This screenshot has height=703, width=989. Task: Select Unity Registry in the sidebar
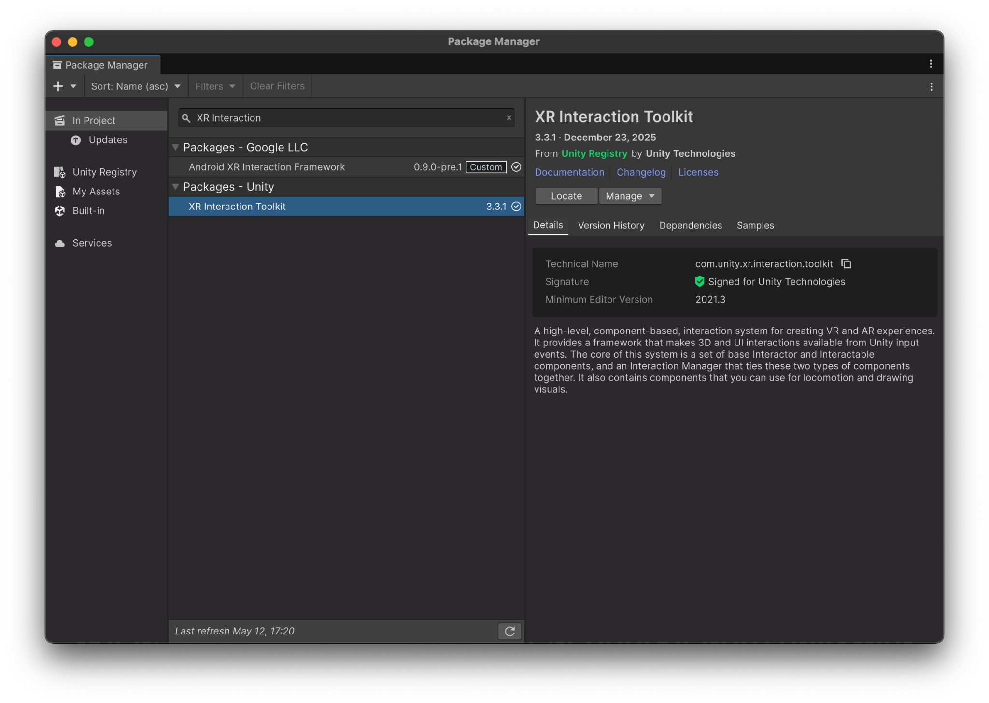pyautogui.click(x=106, y=172)
